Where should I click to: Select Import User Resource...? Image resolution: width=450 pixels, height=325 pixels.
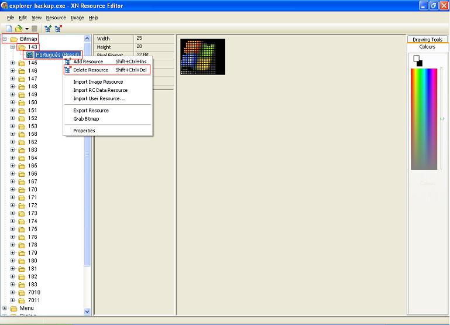click(x=108, y=98)
